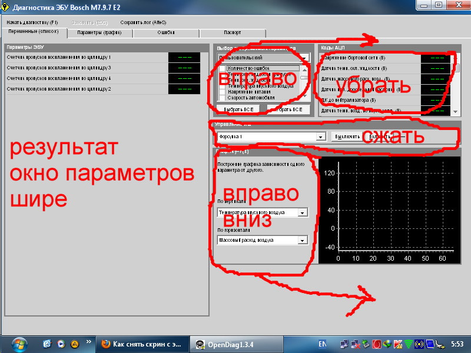Launch the Internet Explorer quick launch icon
Screen dimensions: 471x353
pos(47,344)
